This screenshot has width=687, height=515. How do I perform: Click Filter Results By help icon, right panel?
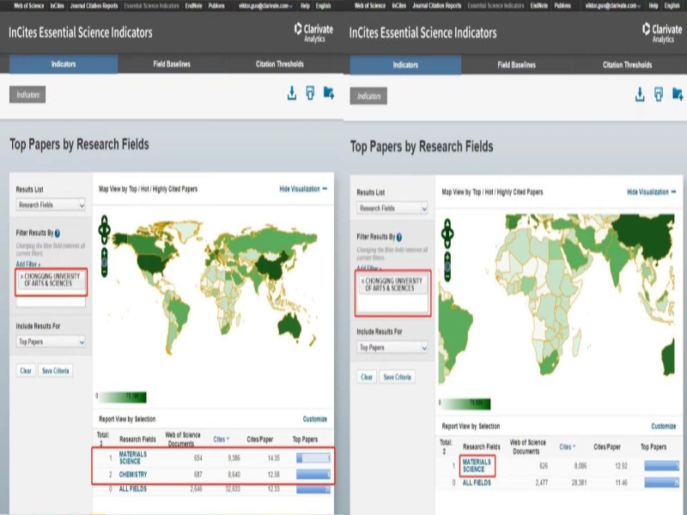[399, 237]
